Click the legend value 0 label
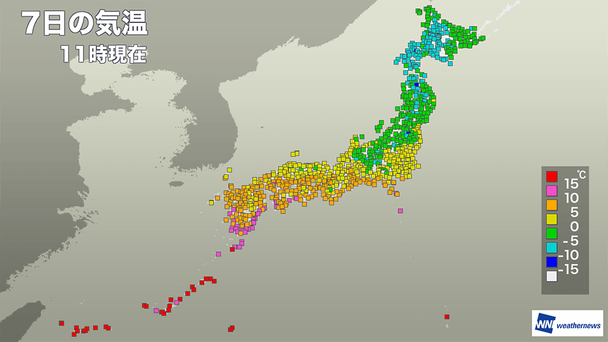 coord(574,226)
